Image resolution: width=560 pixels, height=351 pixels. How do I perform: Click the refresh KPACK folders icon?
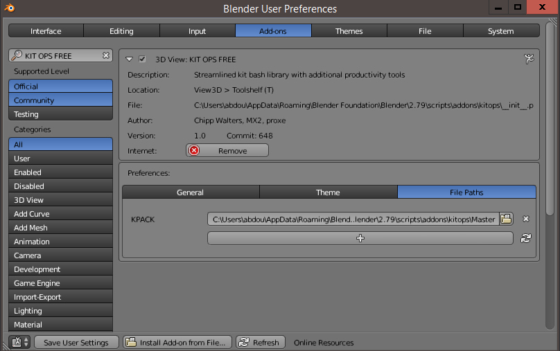[x=526, y=238]
